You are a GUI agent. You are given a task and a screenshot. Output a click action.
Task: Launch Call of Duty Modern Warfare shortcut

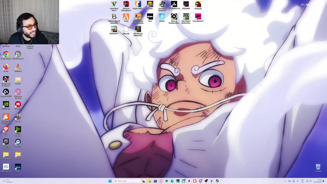[x=186, y=18]
